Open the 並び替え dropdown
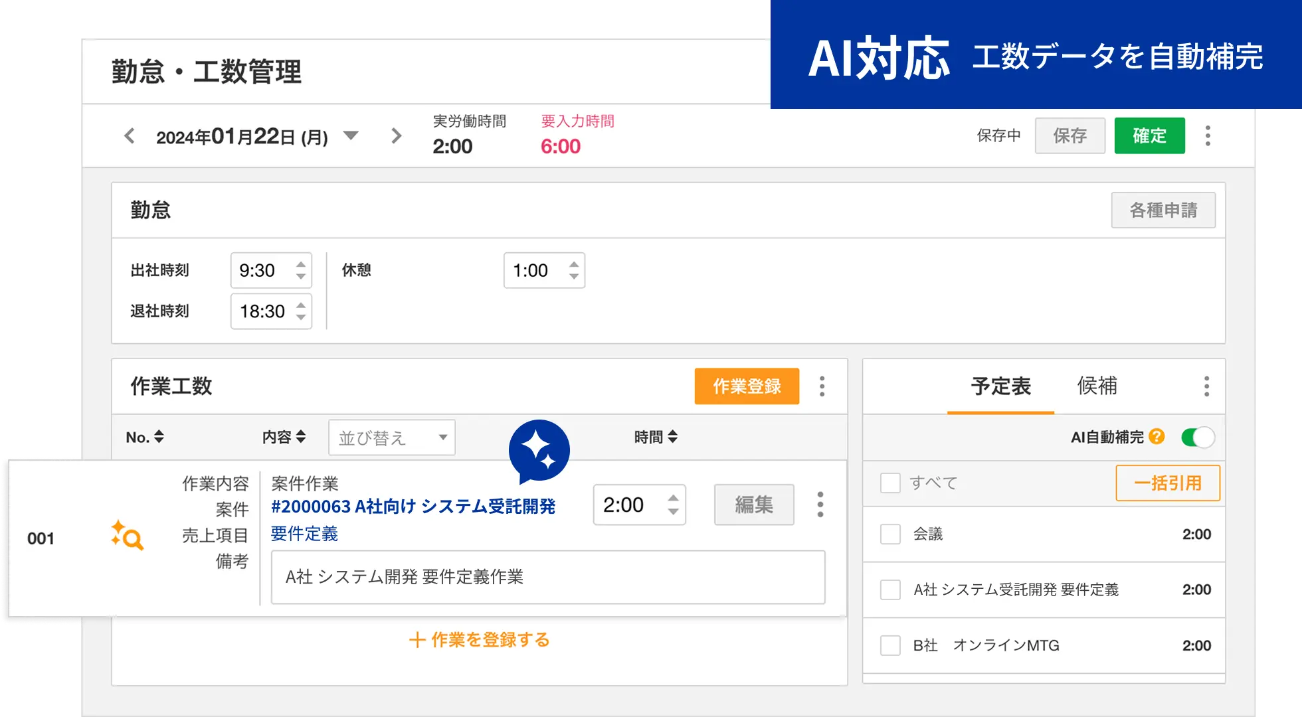Image resolution: width=1302 pixels, height=717 pixels. [392, 438]
